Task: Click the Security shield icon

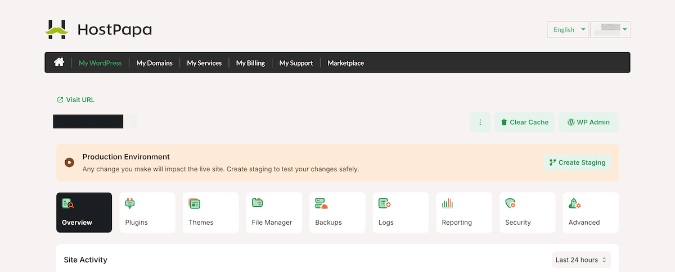Action: (x=511, y=203)
